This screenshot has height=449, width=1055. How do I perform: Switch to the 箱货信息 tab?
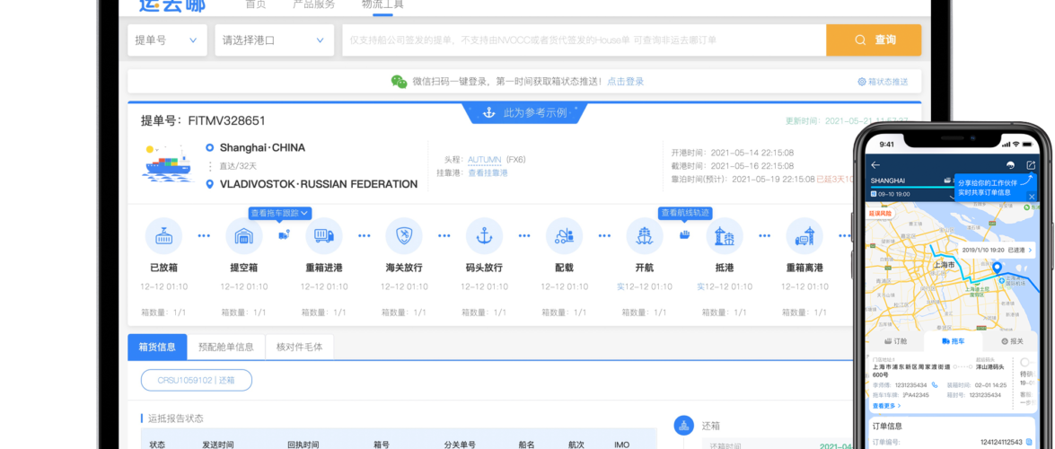click(157, 348)
